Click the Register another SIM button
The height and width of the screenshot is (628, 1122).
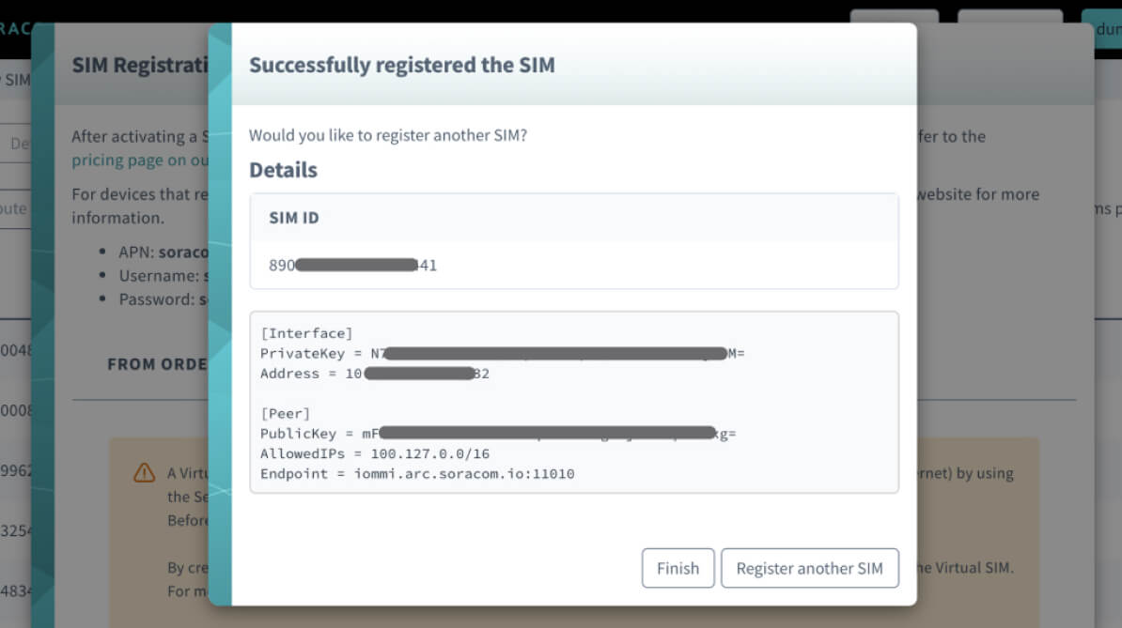click(809, 568)
